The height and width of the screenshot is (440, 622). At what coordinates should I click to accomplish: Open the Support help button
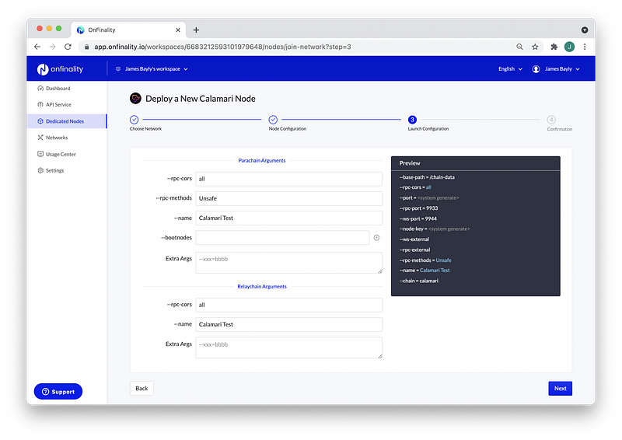click(58, 392)
